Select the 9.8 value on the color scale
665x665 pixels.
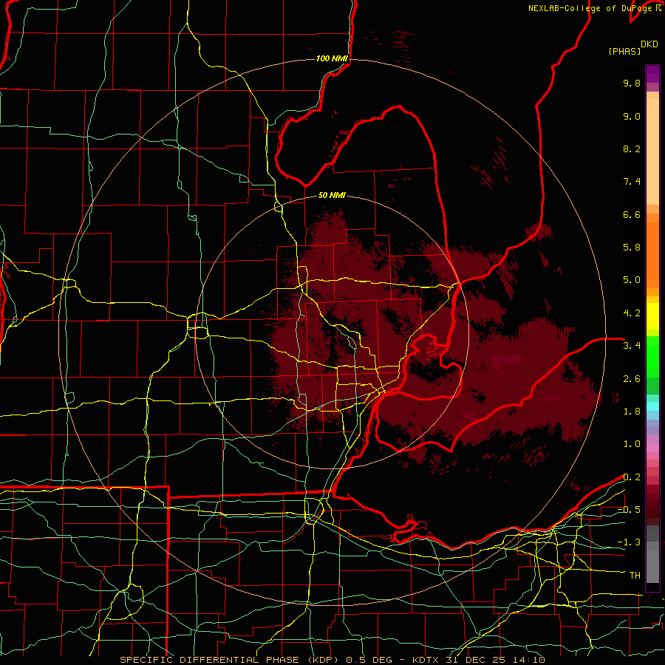(632, 83)
